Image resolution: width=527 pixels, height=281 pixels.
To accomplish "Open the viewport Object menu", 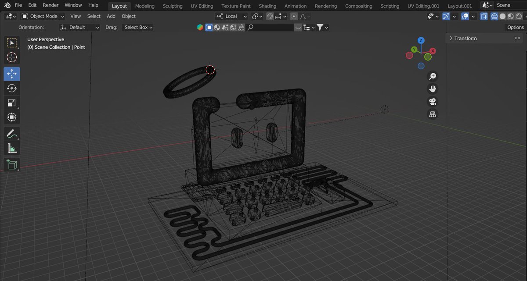I will 129,16.
